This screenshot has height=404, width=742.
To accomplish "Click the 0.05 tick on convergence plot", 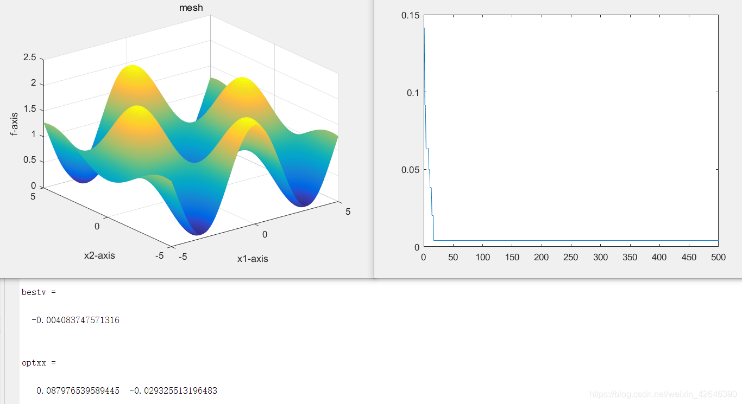I will (410, 170).
